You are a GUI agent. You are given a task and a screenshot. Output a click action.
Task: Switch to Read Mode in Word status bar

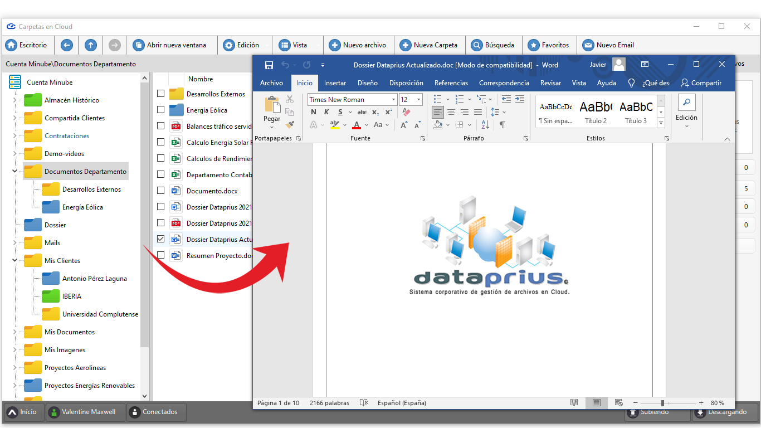[x=574, y=402]
